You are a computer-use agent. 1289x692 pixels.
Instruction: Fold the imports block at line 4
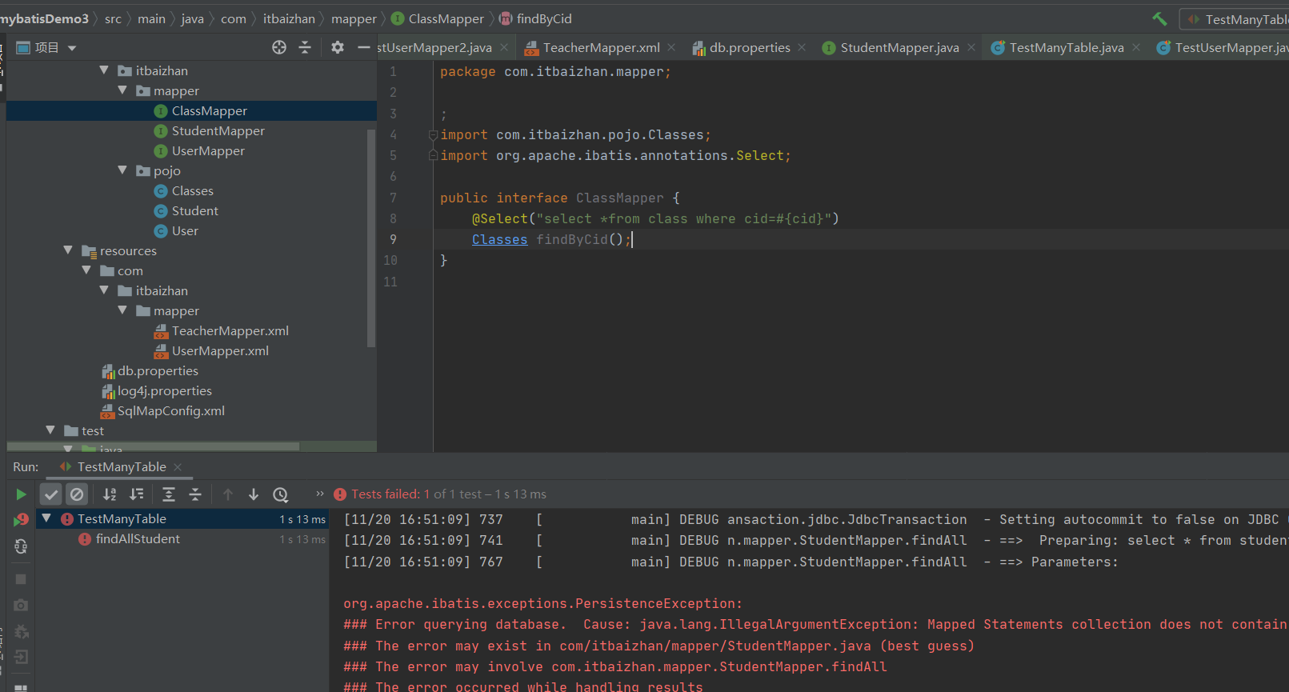tap(433, 134)
